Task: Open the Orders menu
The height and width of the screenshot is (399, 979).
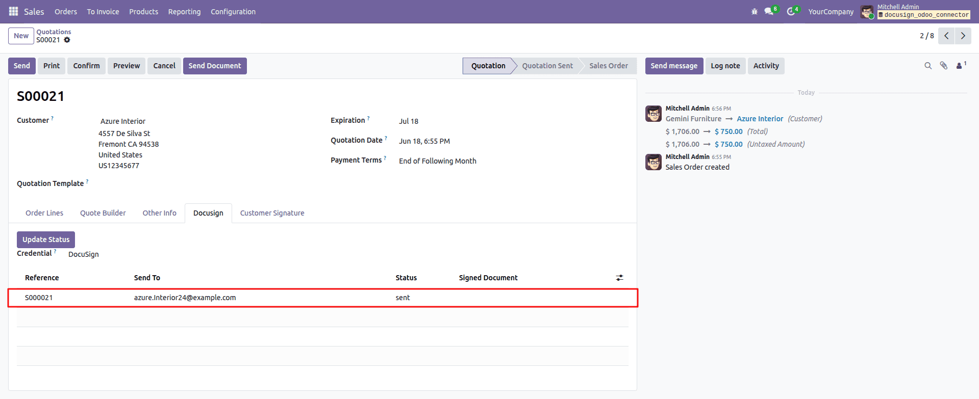Action: (66, 11)
